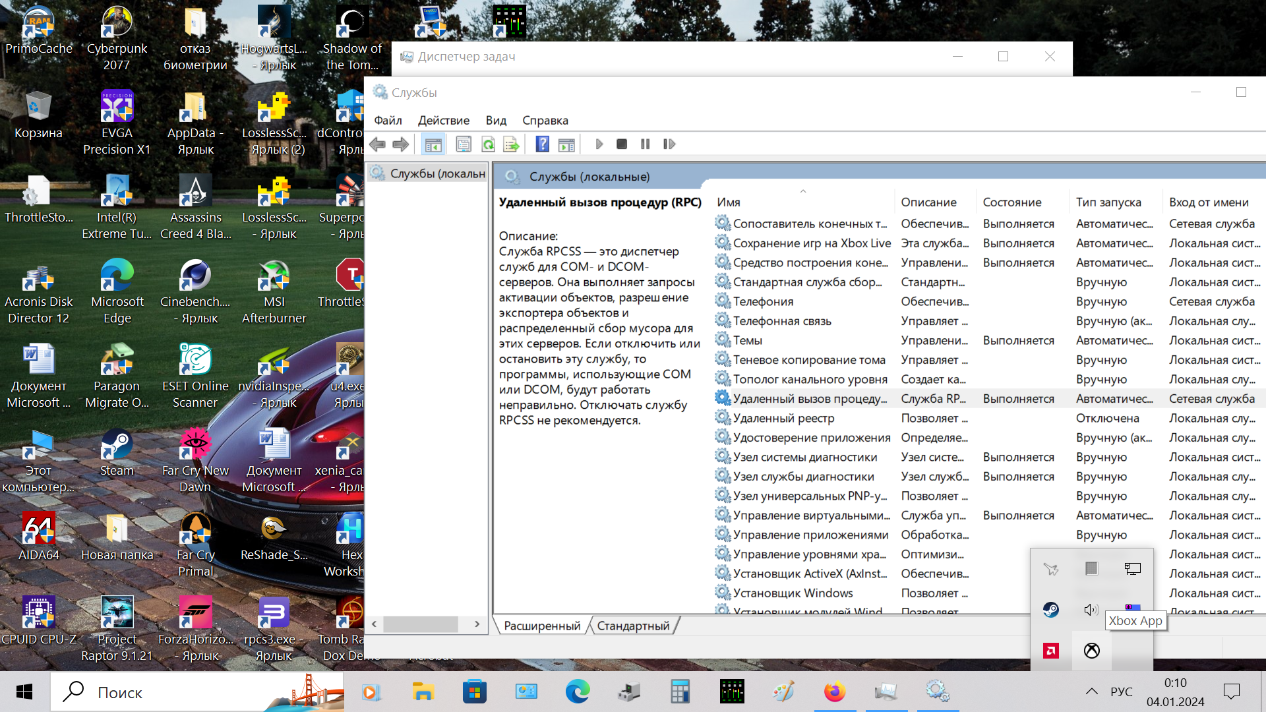This screenshot has height=712, width=1266.
Task: Click the Xbox App tray icon
Action: [x=1092, y=651]
